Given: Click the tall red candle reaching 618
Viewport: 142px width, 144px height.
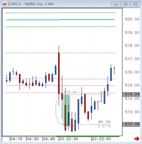Looking at the screenshot, I should pyautogui.click(x=59, y=73).
